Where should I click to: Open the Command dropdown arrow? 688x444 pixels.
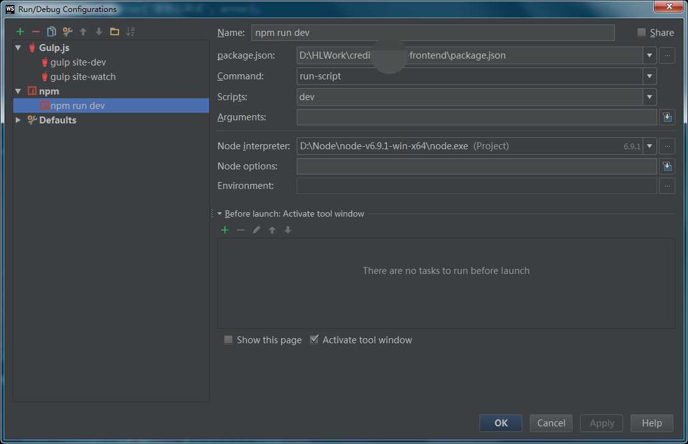(x=650, y=76)
